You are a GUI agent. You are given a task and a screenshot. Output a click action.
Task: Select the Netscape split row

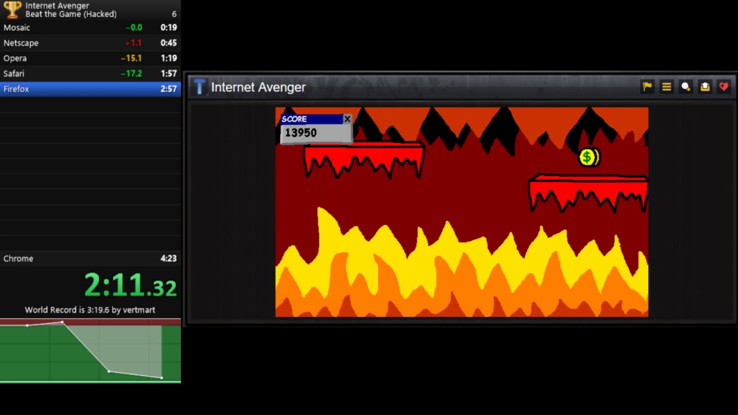(91, 43)
